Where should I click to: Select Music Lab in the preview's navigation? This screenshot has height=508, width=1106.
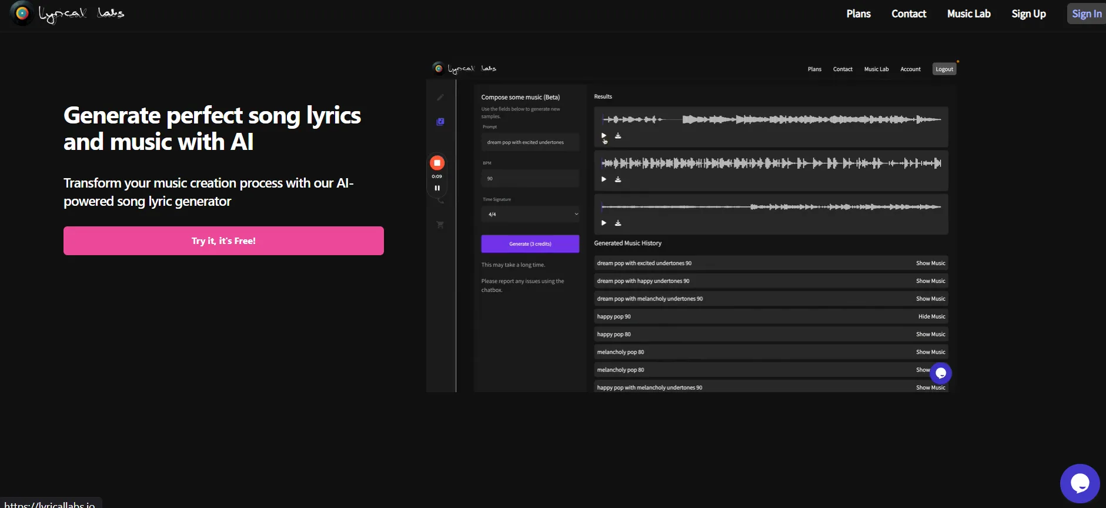(x=876, y=69)
